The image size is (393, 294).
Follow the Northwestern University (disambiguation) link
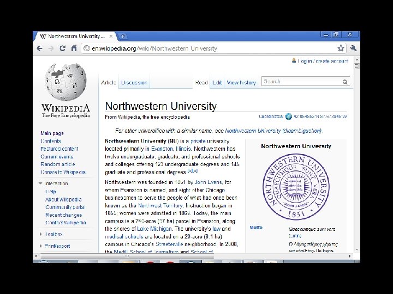273,131
